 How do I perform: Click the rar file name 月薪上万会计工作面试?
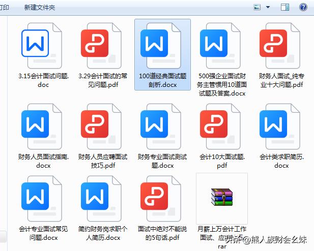222,237
